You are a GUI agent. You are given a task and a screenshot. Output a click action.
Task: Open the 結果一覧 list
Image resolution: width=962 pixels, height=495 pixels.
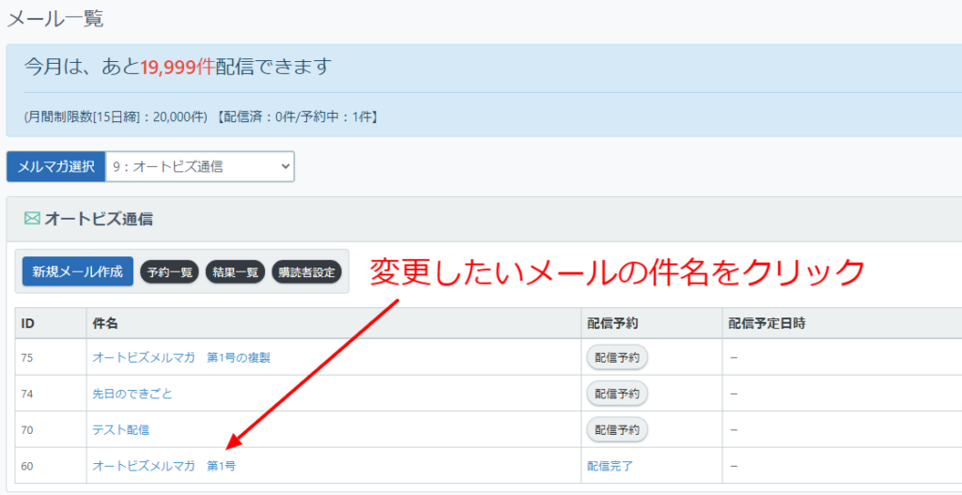235,272
